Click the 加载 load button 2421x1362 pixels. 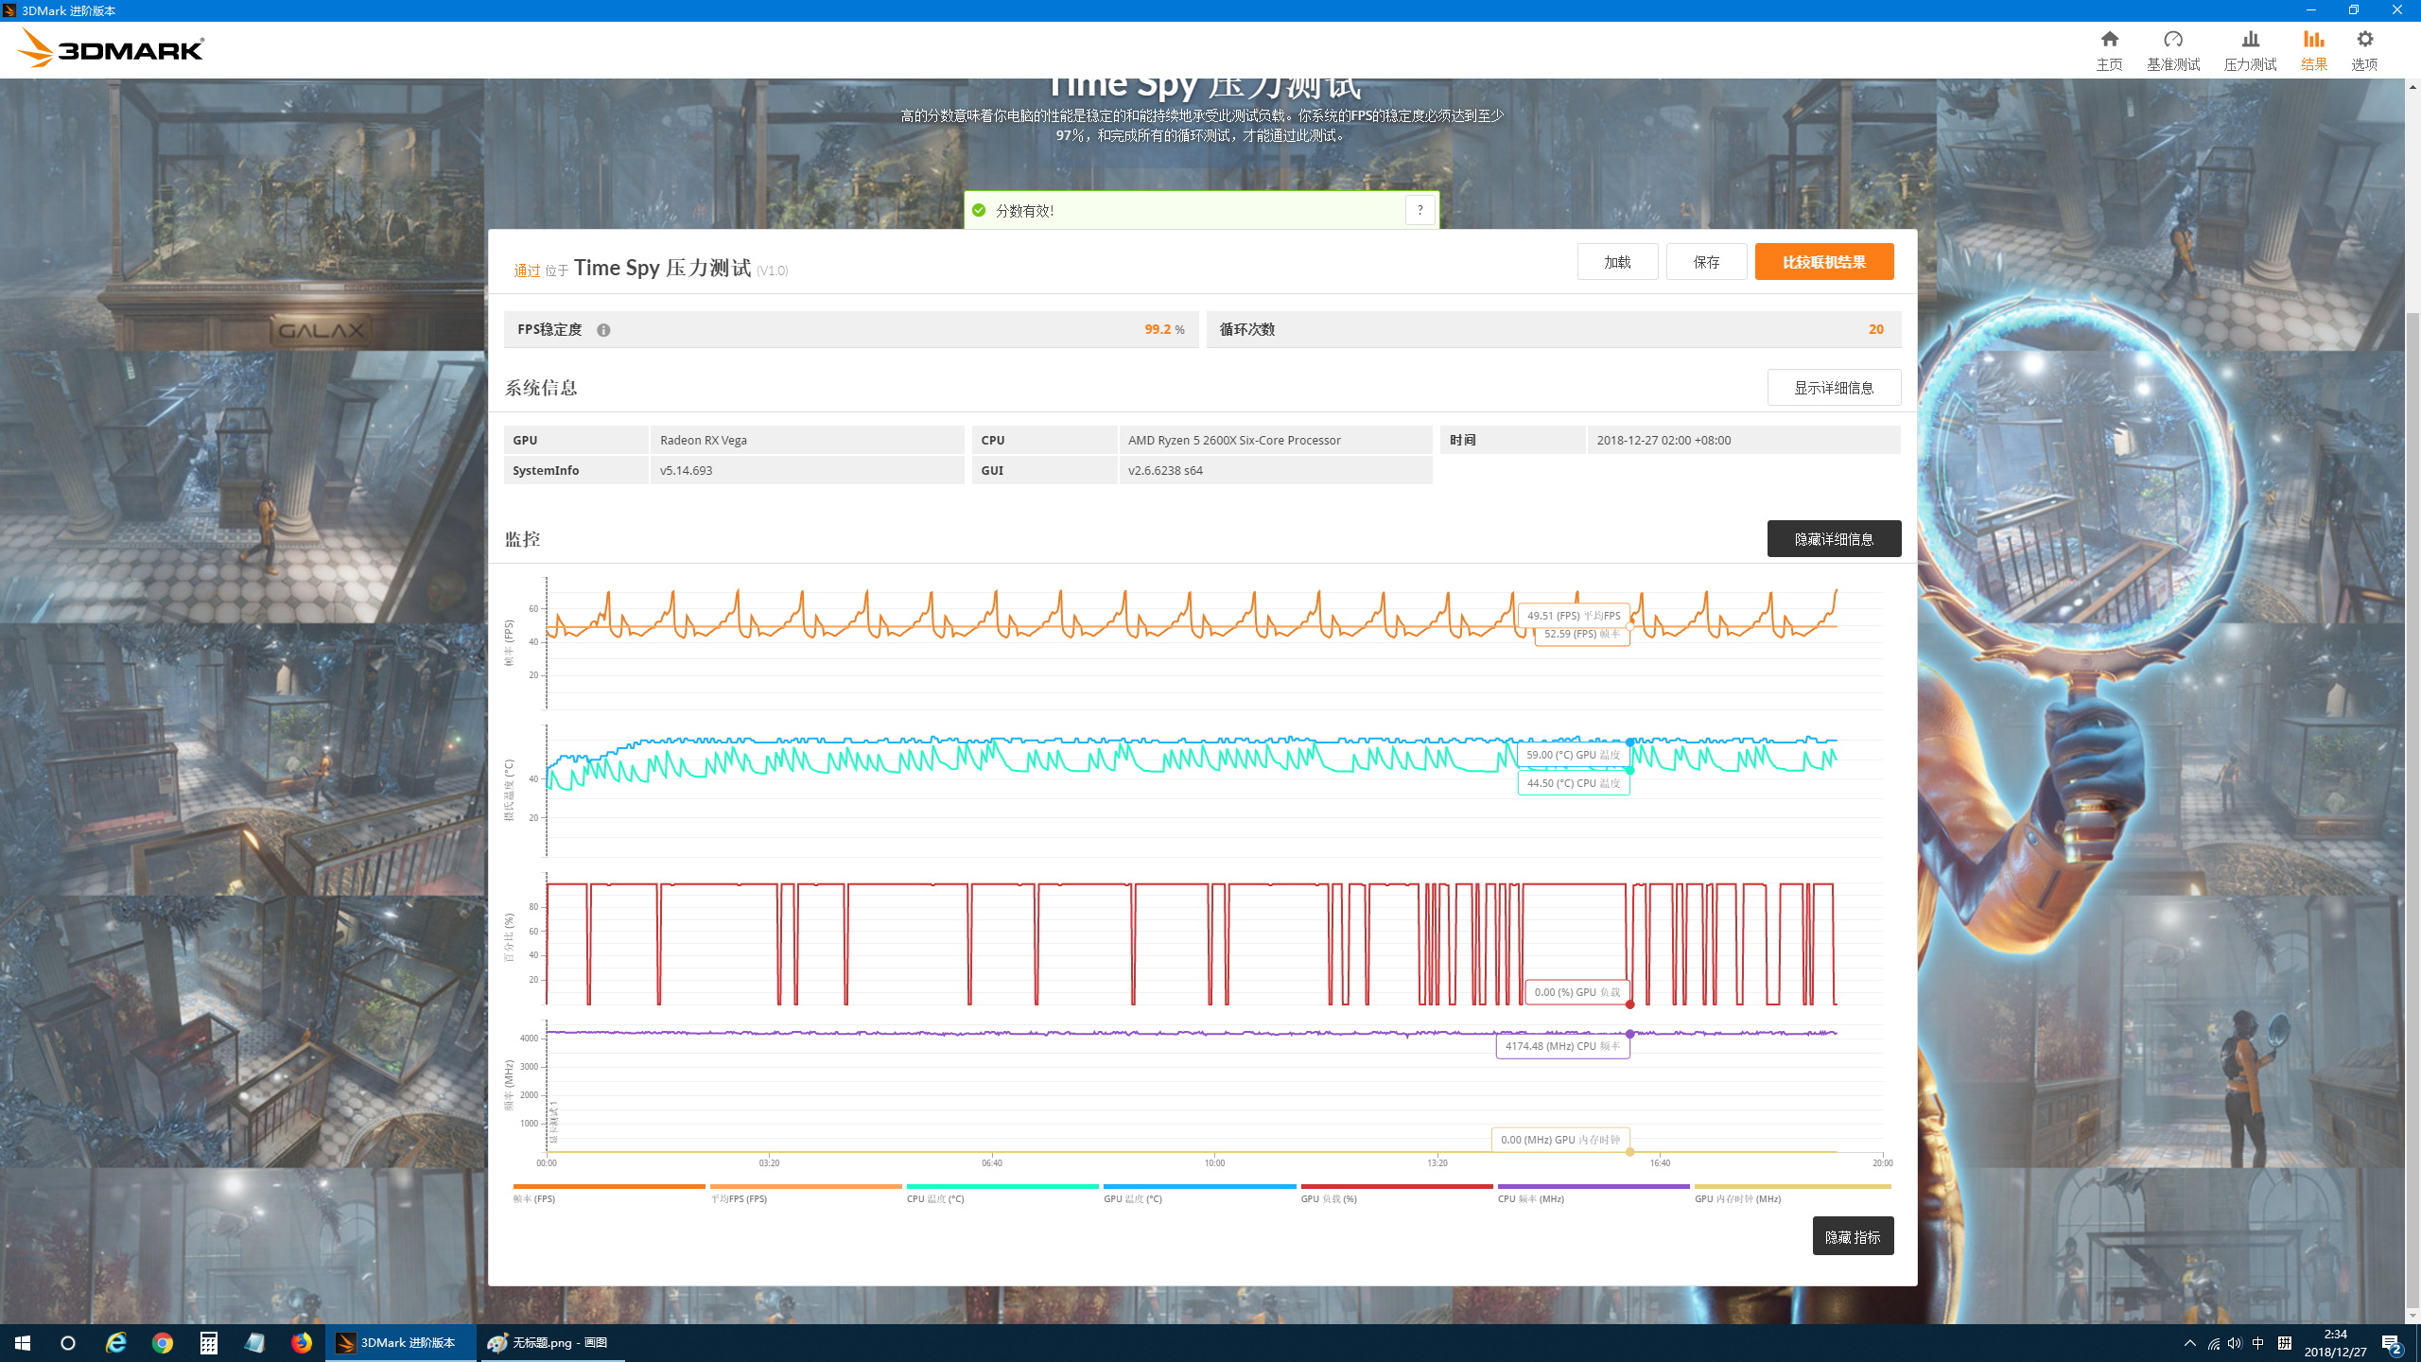[x=1617, y=262]
